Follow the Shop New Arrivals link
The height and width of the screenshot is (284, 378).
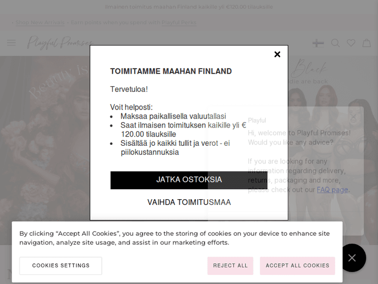coord(40,22)
